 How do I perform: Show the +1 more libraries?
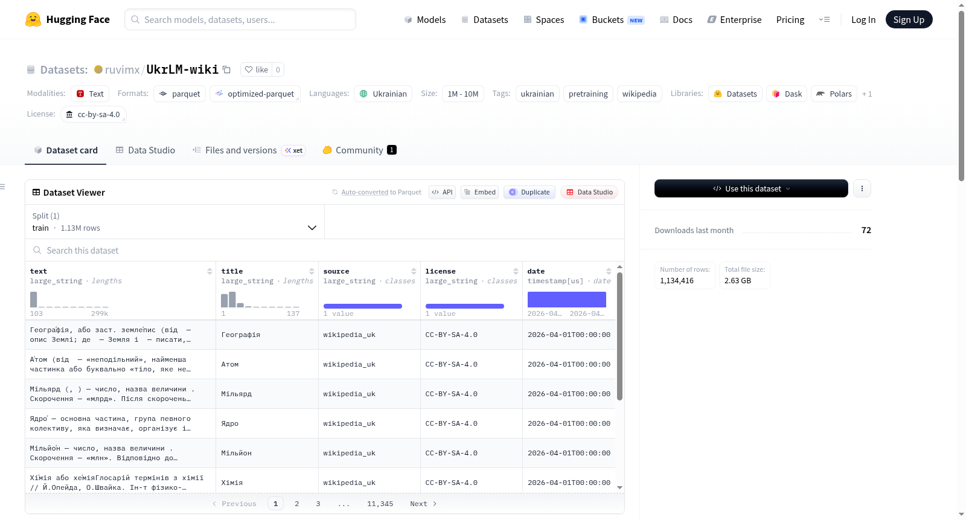(x=867, y=94)
